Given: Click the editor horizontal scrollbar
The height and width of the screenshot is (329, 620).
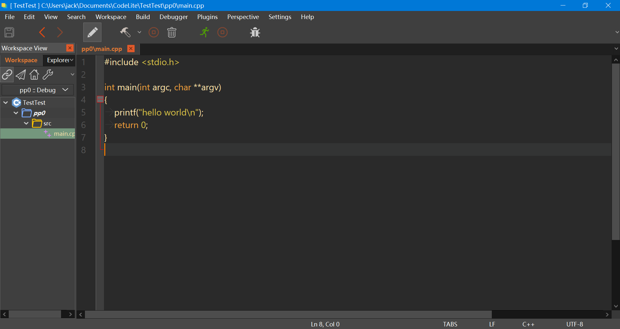Looking at the screenshot, I should pyautogui.click(x=288, y=314).
